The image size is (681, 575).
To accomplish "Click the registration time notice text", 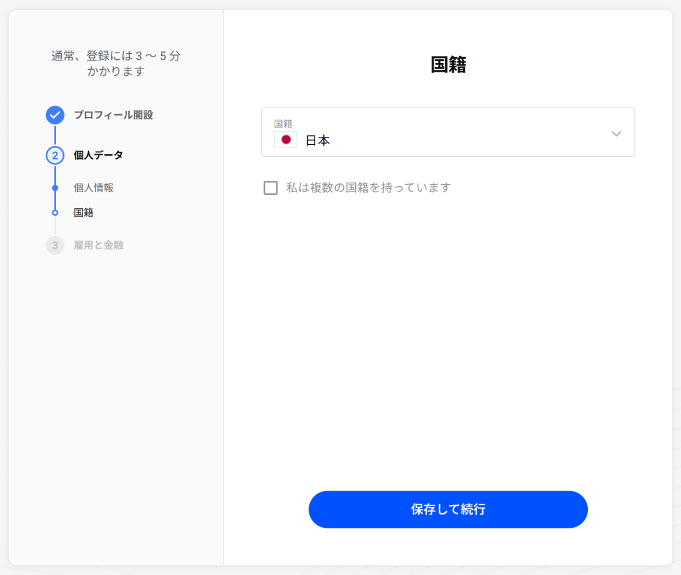I will point(116,63).
